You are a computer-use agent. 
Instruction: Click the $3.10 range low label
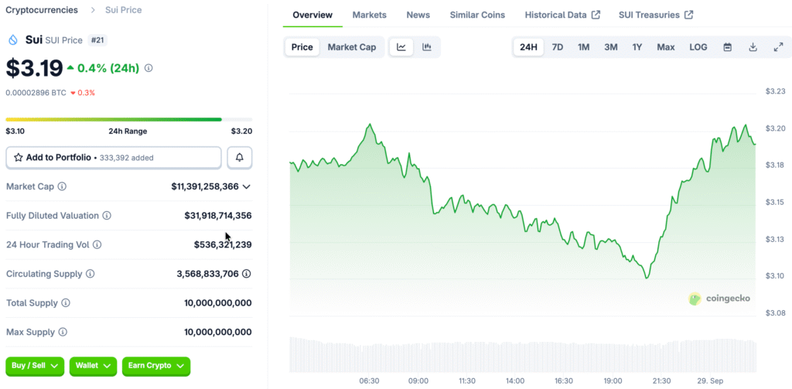pyautogui.click(x=15, y=131)
